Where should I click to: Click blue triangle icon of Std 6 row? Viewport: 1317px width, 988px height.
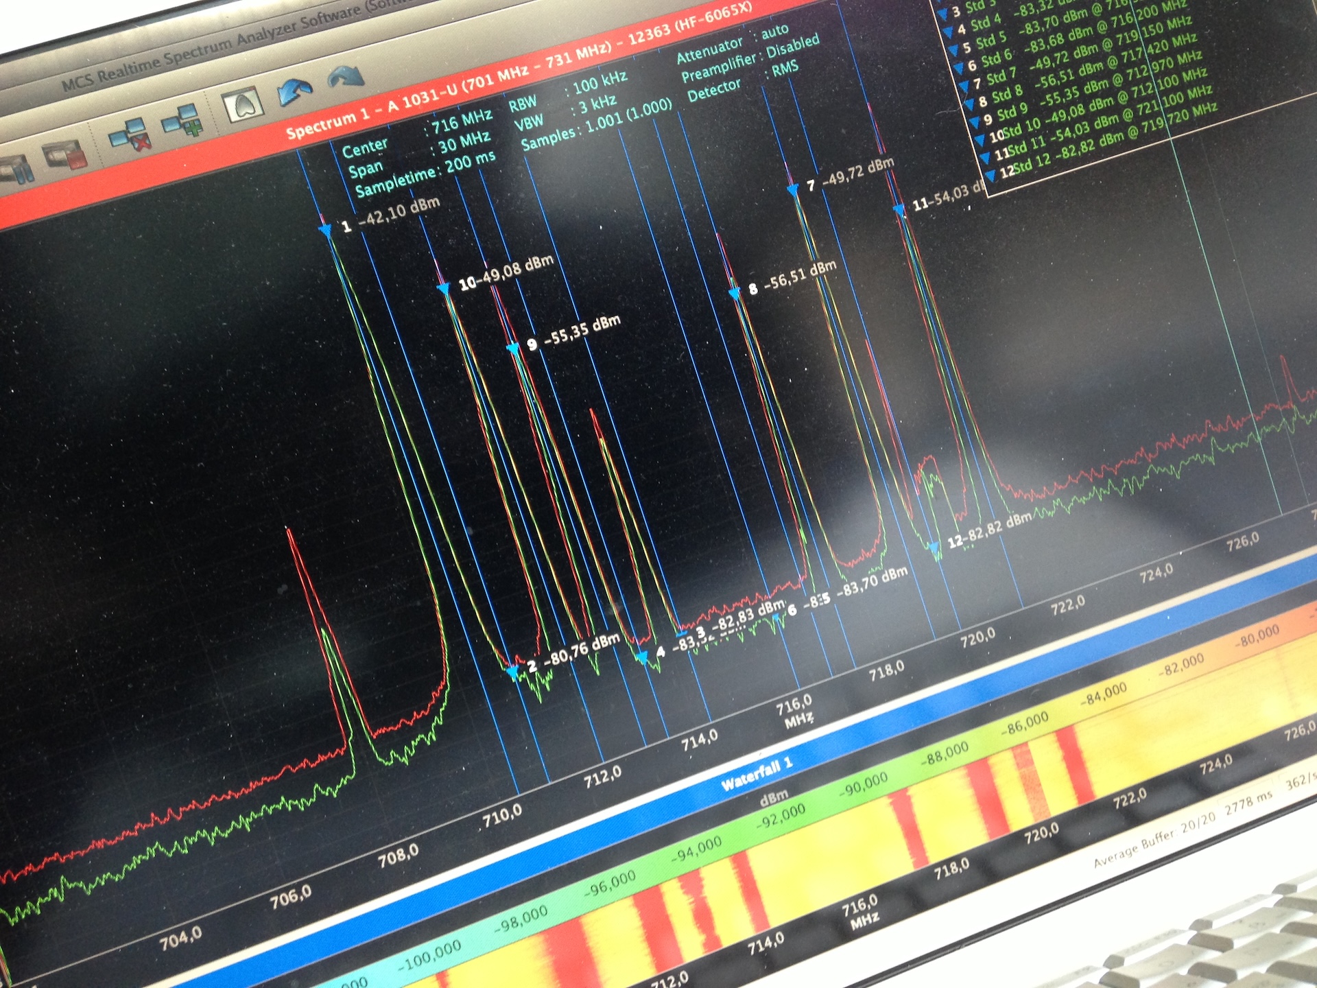[x=960, y=69]
